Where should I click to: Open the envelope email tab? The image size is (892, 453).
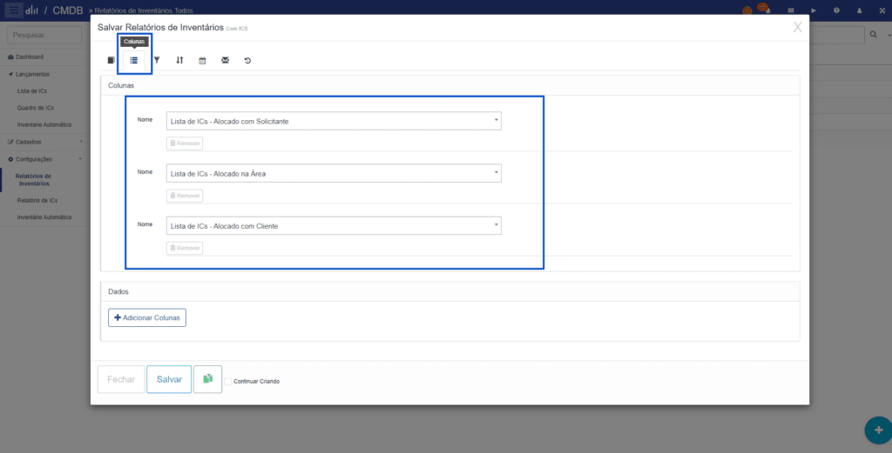(x=226, y=60)
